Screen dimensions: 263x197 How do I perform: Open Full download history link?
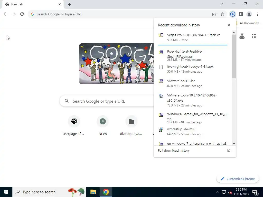pyautogui.click(x=174, y=150)
